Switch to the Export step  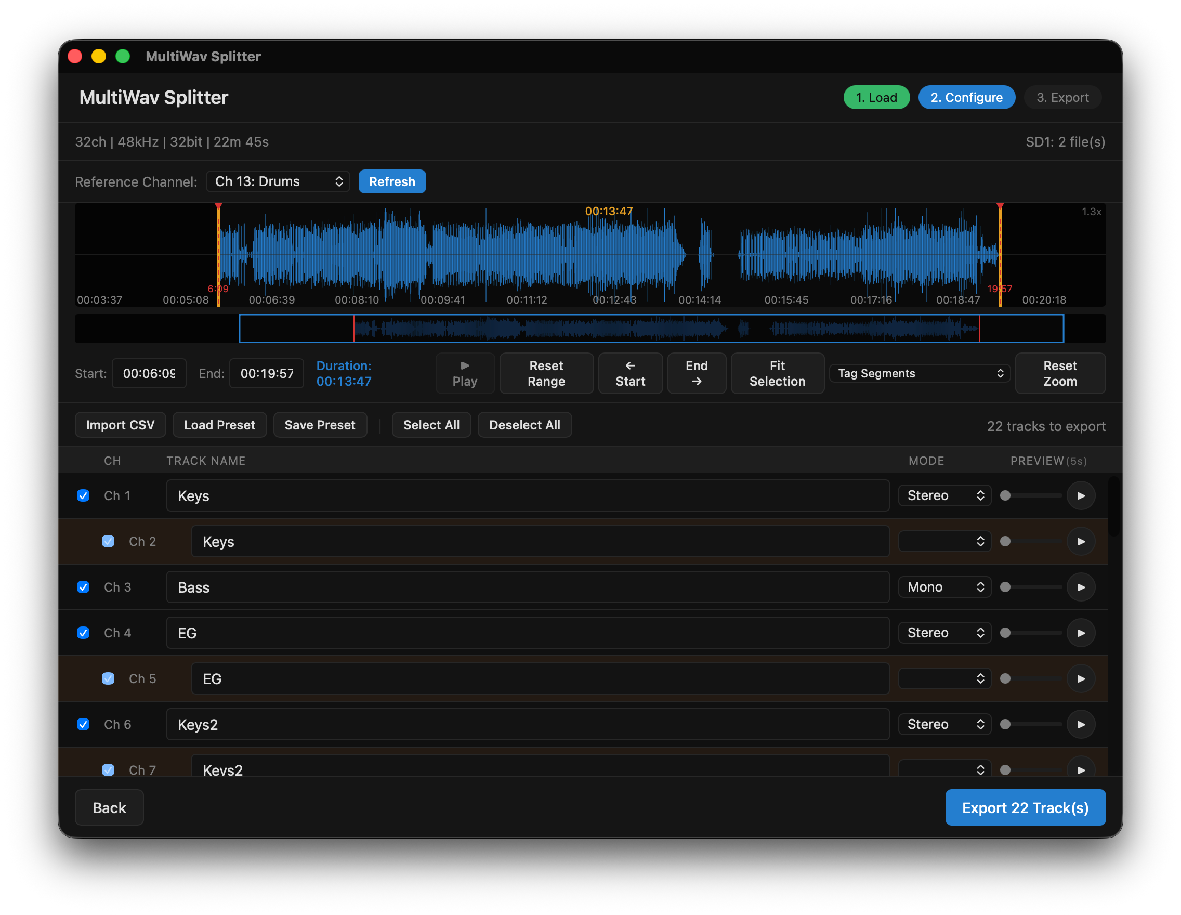pyautogui.click(x=1062, y=97)
